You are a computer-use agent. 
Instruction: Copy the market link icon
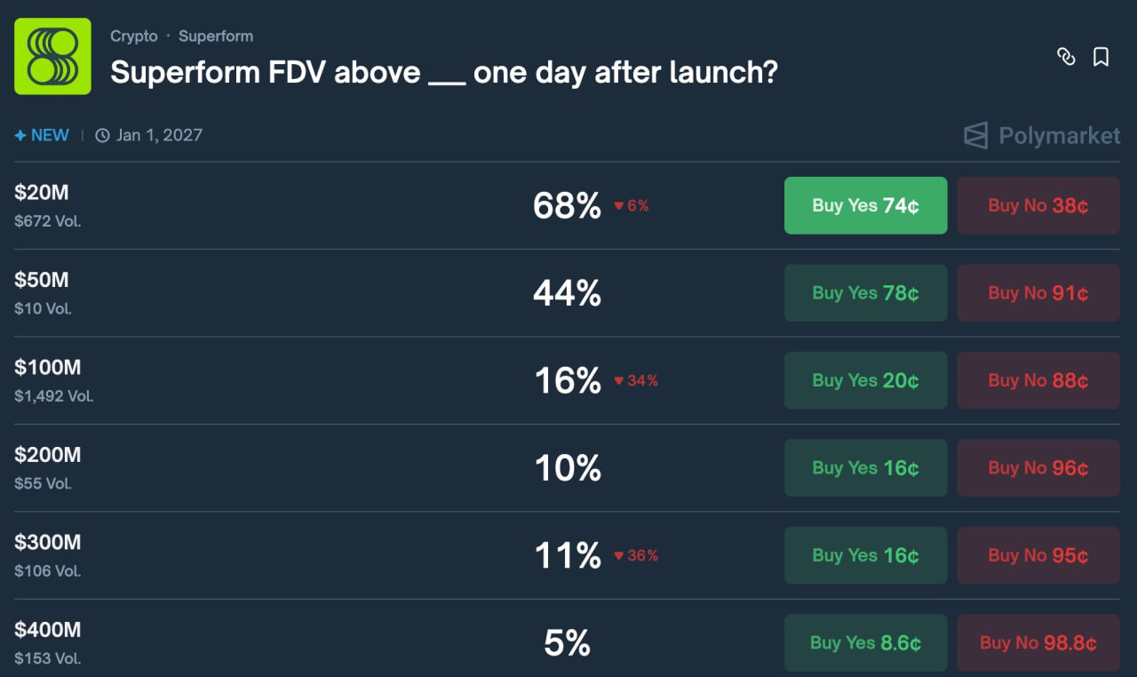point(1066,57)
